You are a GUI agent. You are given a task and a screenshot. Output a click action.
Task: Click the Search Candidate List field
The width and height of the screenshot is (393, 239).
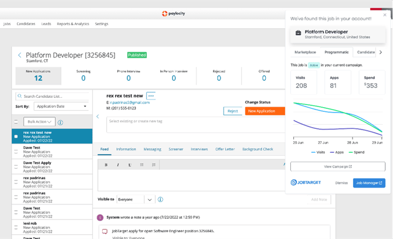coord(53,96)
